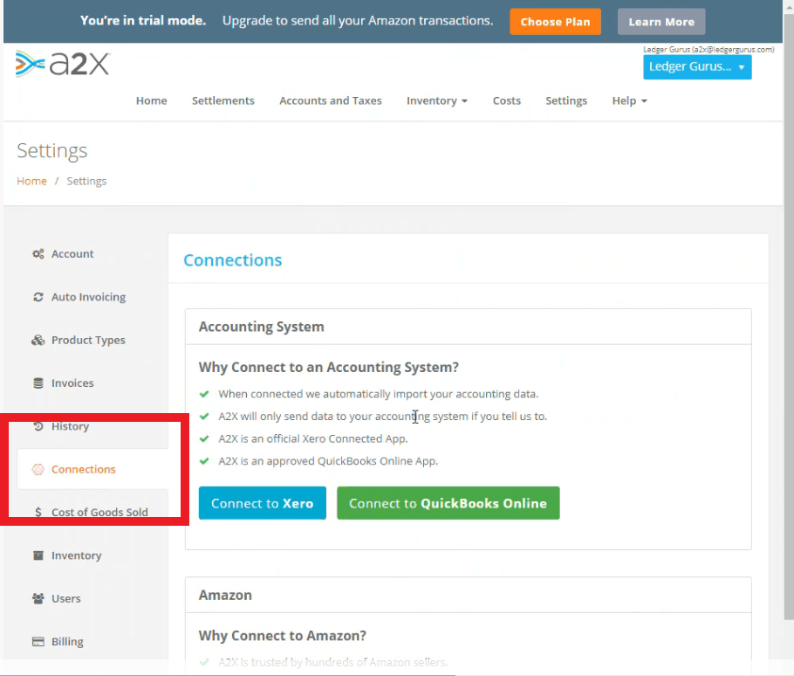The width and height of the screenshot is (794, 676).
Task: Click Connect to Xero
Action: 263,503
